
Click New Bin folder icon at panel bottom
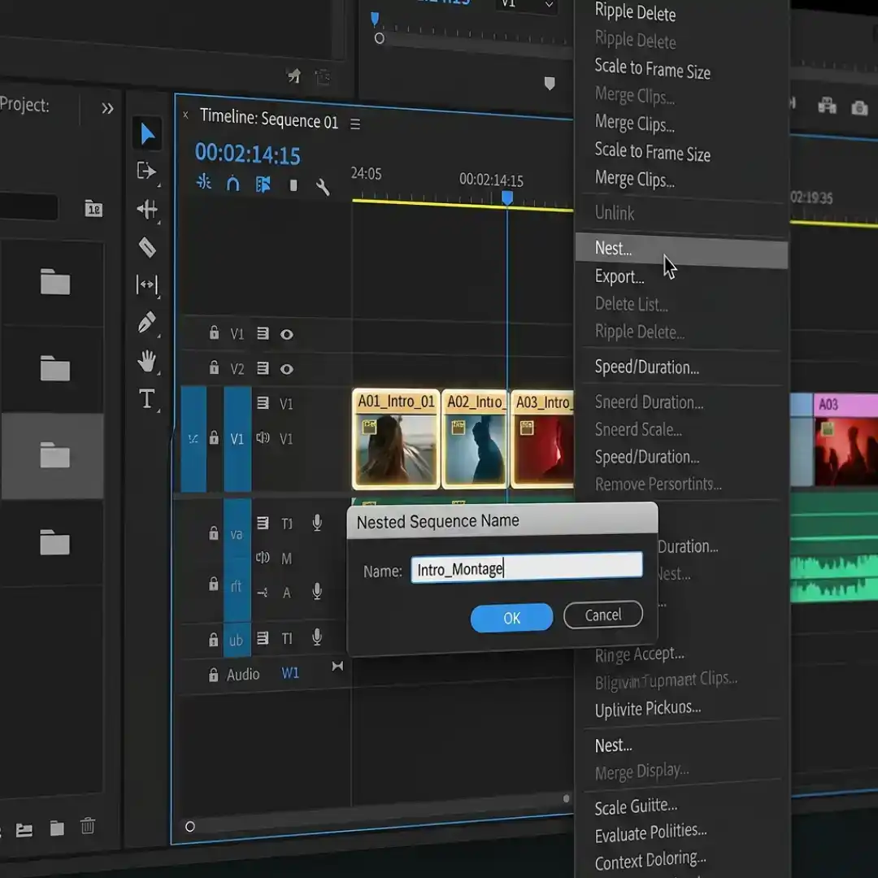pos(57,828)
